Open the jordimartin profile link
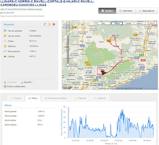The height and width of the screenshot is (145, 159). (x=9, y=13)
